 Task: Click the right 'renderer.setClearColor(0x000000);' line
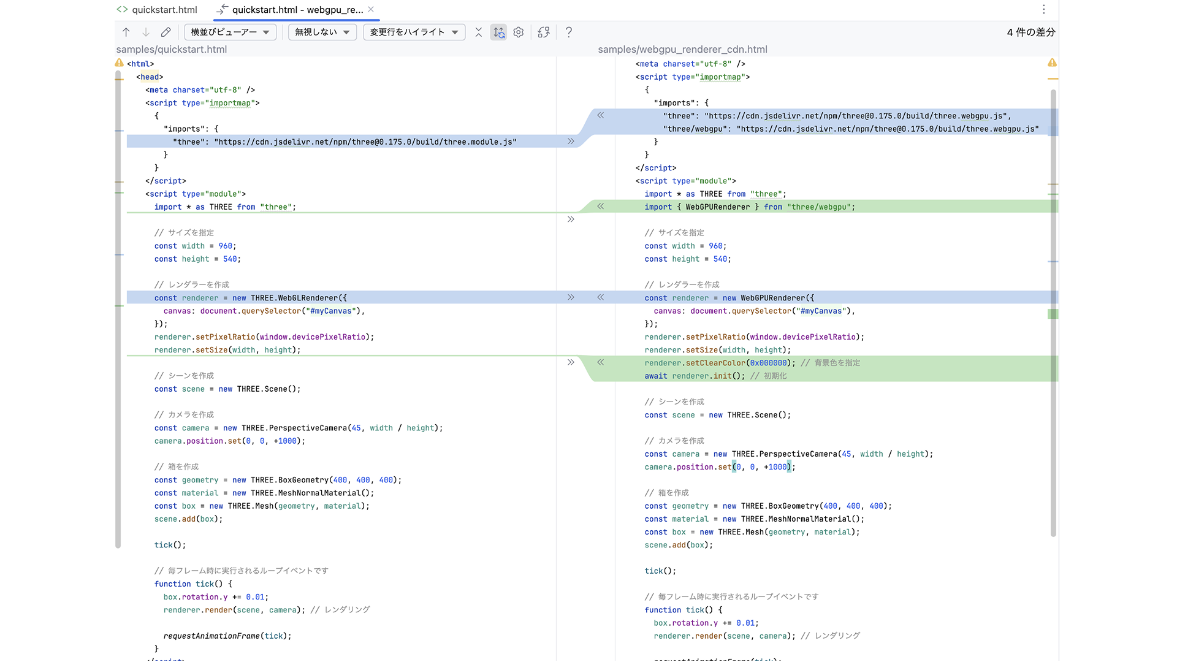[x=720, y=363]
